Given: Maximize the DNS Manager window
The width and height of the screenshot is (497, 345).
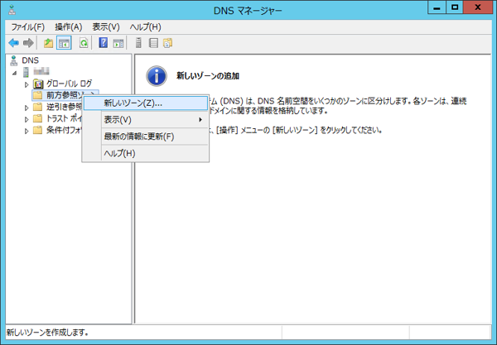Looking at the screenshot, I should [455, 7].
